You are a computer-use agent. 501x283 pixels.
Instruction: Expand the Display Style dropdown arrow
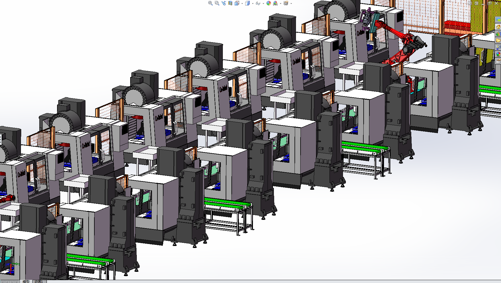[253, 3]
